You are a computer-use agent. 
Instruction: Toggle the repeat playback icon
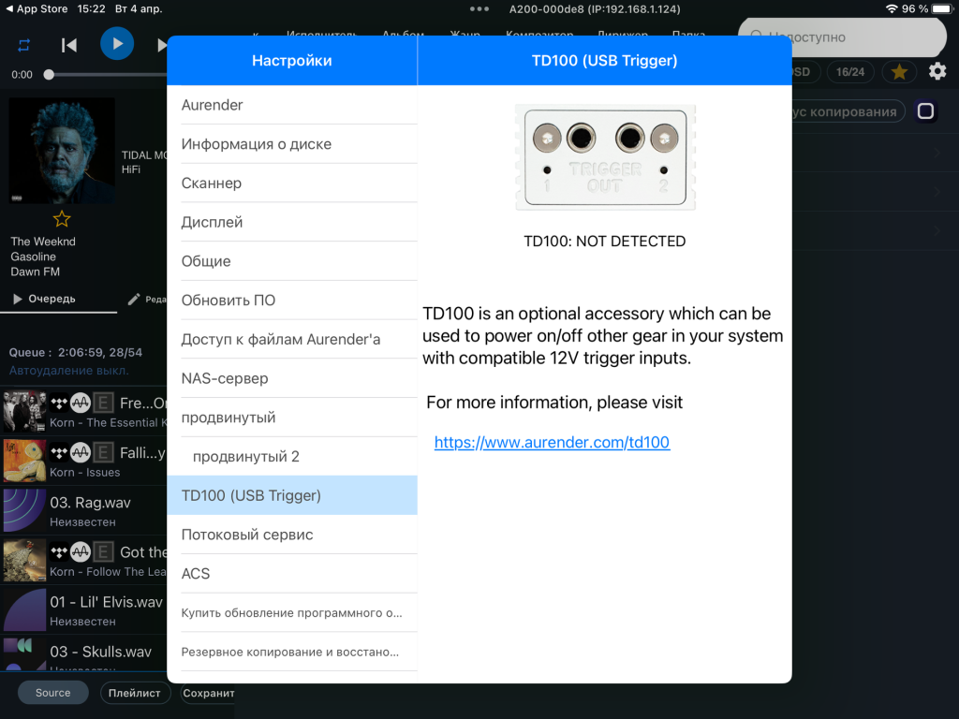(x=23, y=45)
